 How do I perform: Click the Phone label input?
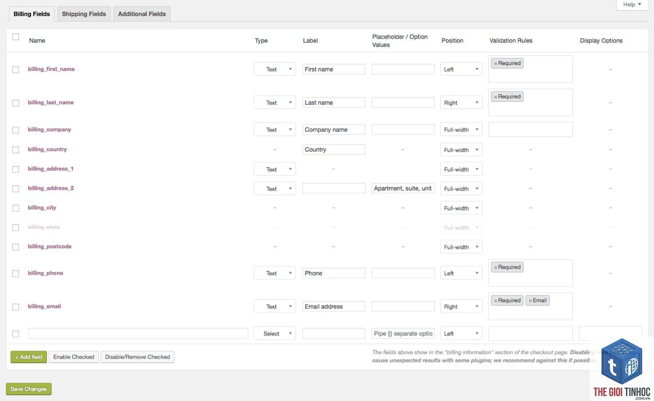[334, 273]
